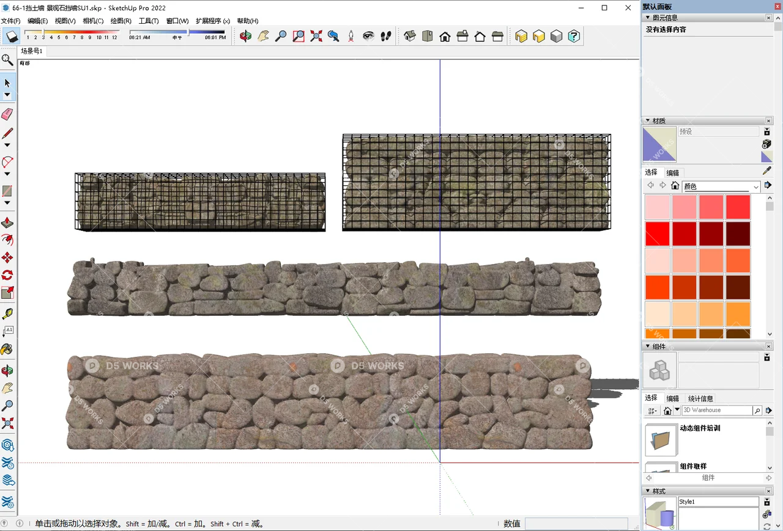Switch to the 编辑 tab in the 材质 panel
Viewport: 783px width, 531px height.
673,172
